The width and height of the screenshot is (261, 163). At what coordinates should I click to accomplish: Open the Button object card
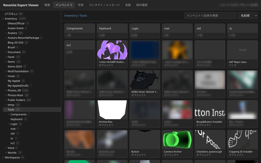[x=145, y=144]
